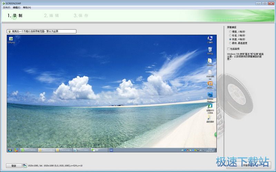Click the 计算机 (Computer) icon in preview
The width and height of the screenshot is (276, 172).
point(210,39)
